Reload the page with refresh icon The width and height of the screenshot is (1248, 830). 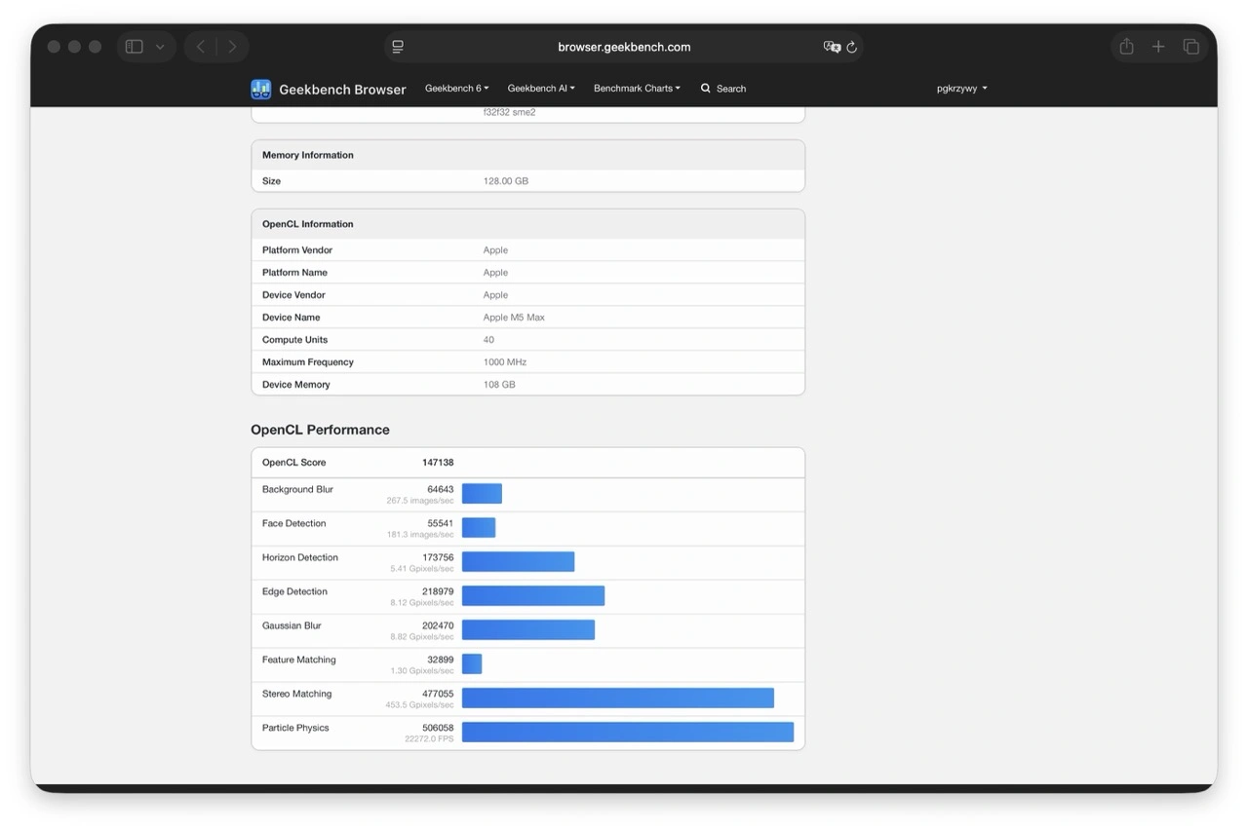coord(851,47)
